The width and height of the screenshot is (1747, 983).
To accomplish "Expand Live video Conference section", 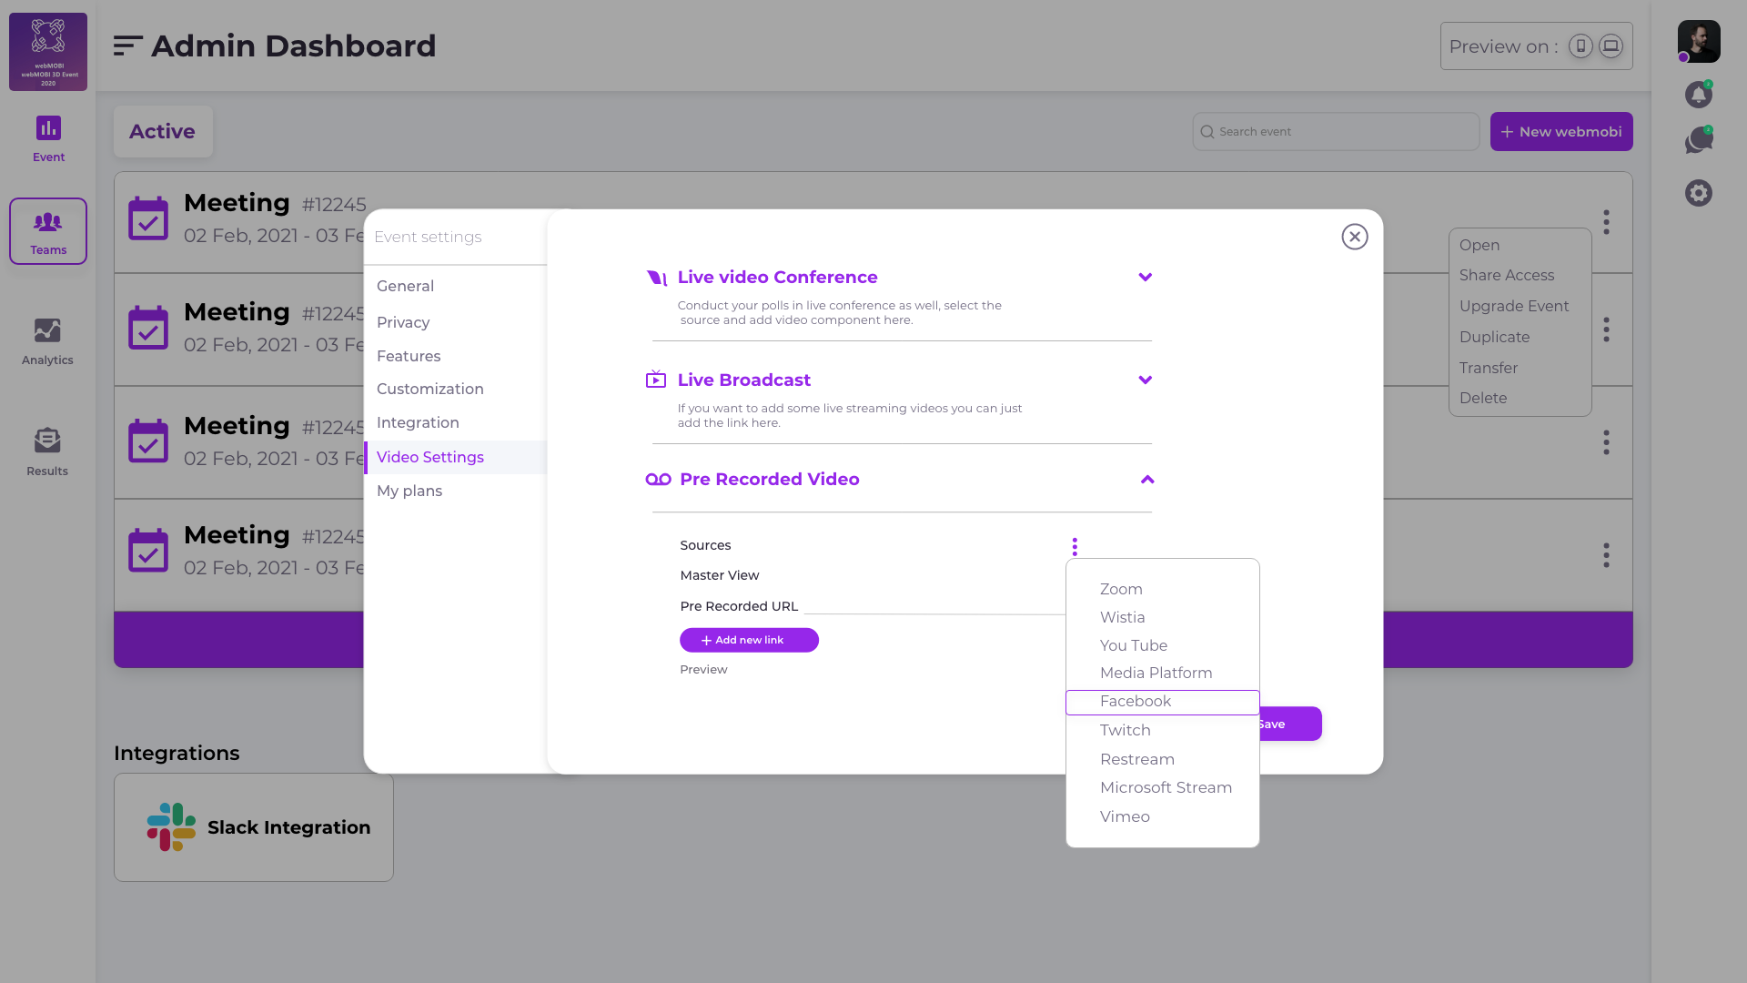I will point(1145,277).
